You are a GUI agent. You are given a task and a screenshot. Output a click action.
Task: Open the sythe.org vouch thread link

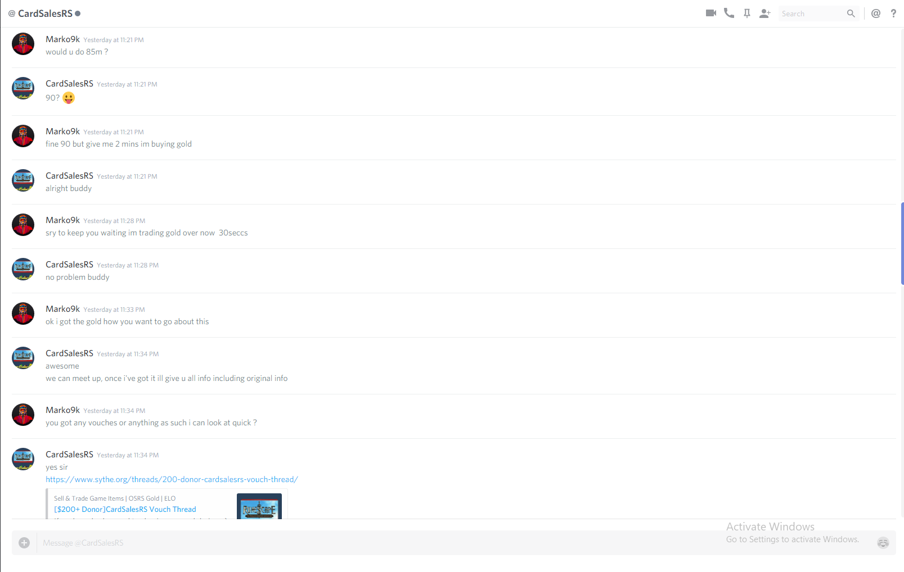(x=172, y=479)
